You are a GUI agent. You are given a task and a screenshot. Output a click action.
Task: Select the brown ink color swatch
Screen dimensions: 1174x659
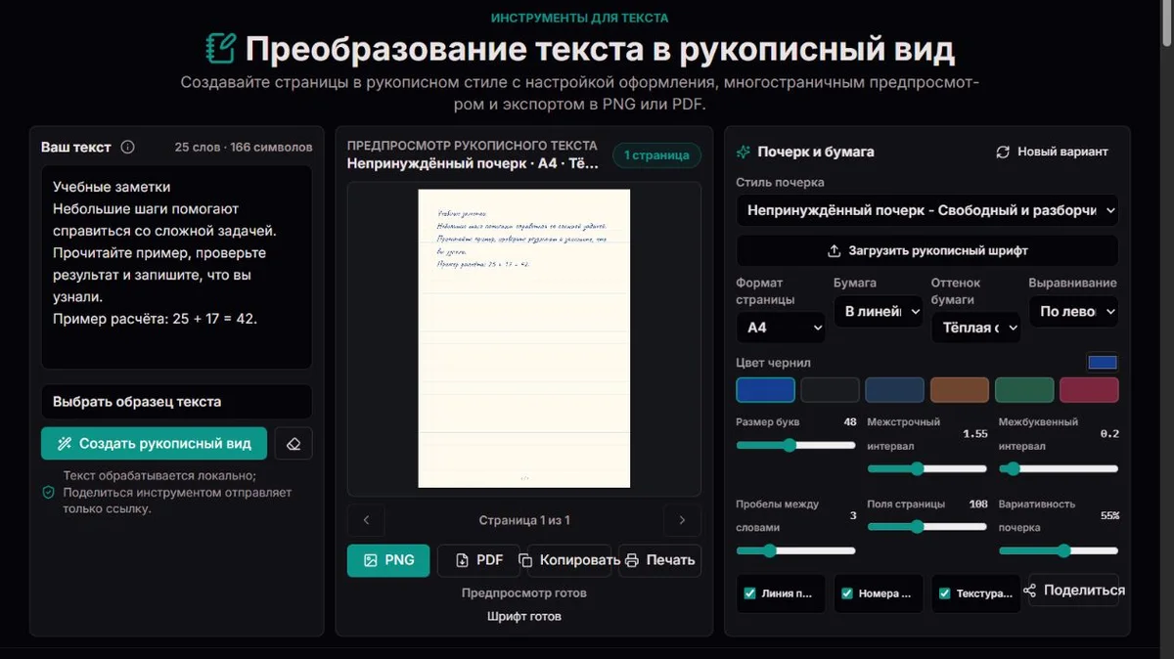960,390
